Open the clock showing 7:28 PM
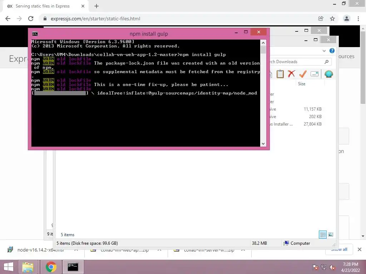Screen dimensions: 366x274 350,267
